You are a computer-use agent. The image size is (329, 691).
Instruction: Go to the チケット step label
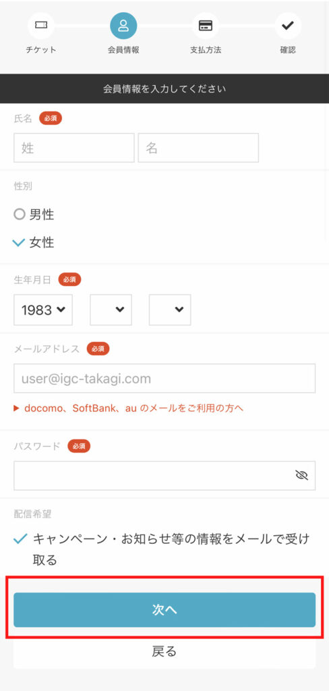coord(41,50)
